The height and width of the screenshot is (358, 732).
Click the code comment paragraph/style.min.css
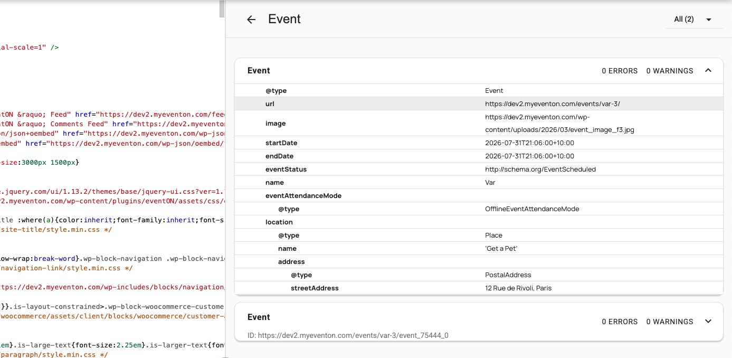[x=54, y=354]
